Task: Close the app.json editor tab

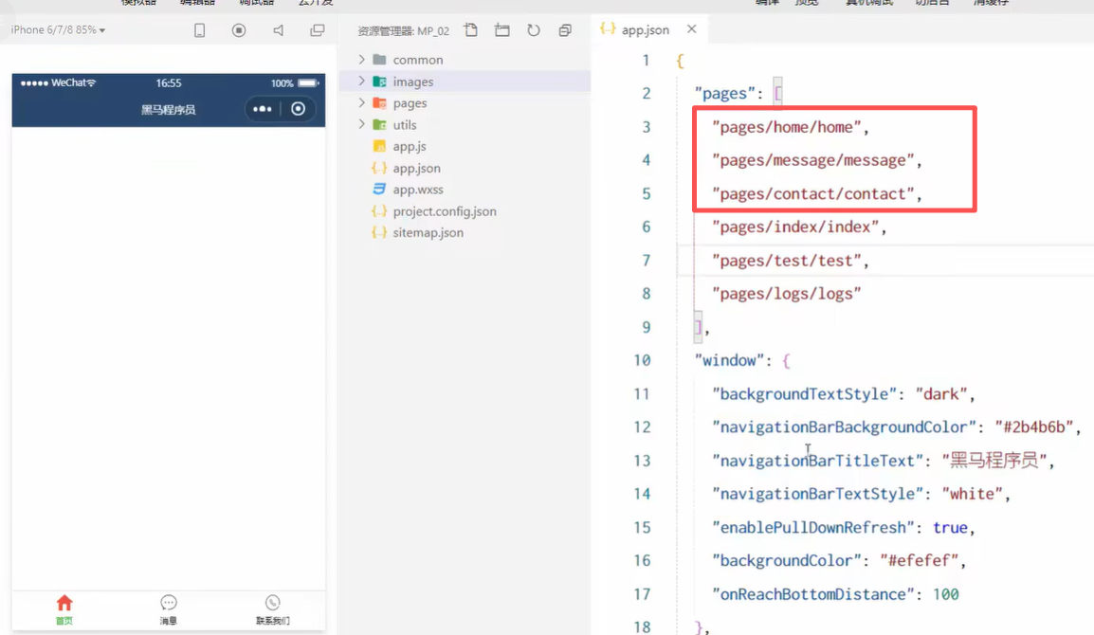Action: (691, 29)
